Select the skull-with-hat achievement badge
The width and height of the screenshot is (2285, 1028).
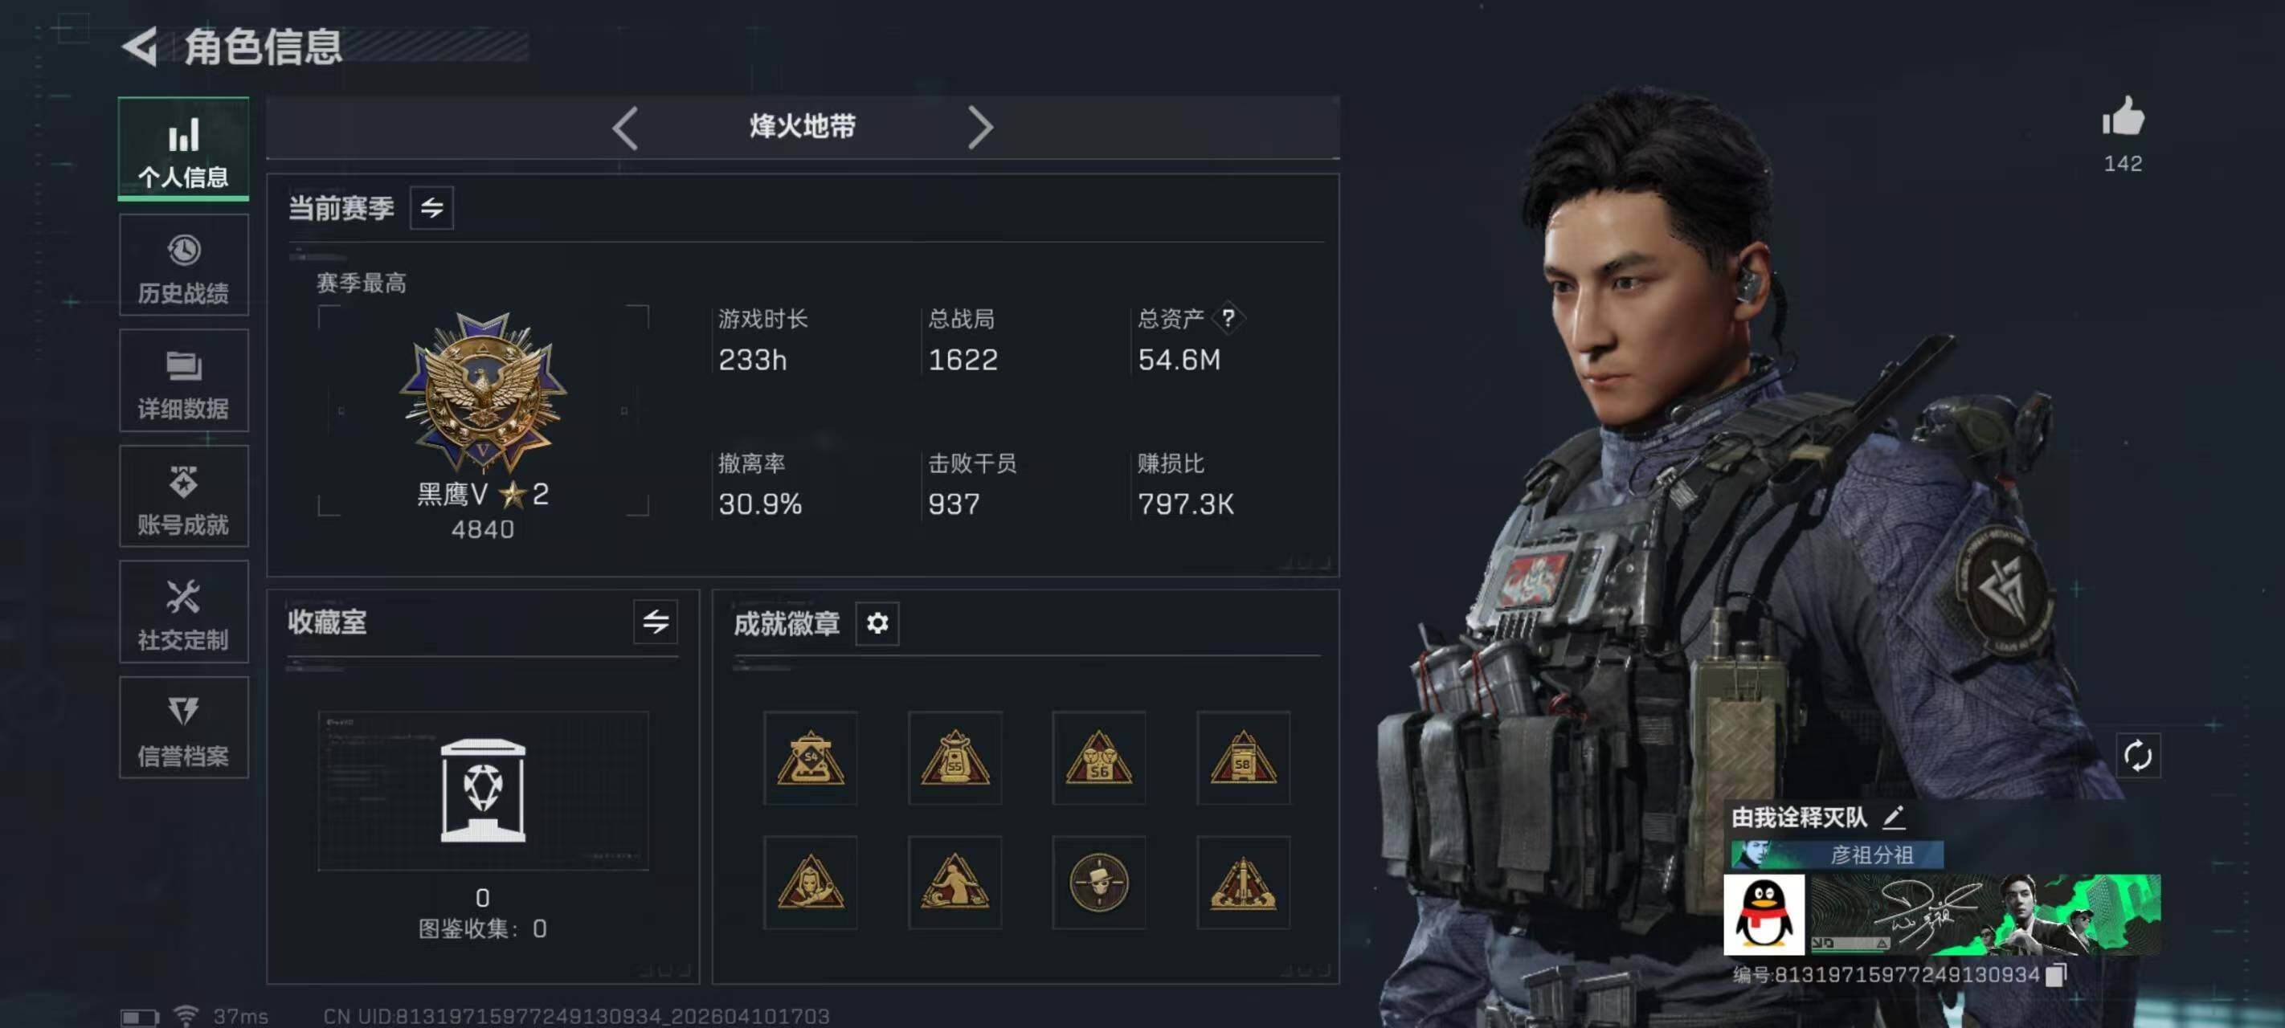coord(1098,883)
